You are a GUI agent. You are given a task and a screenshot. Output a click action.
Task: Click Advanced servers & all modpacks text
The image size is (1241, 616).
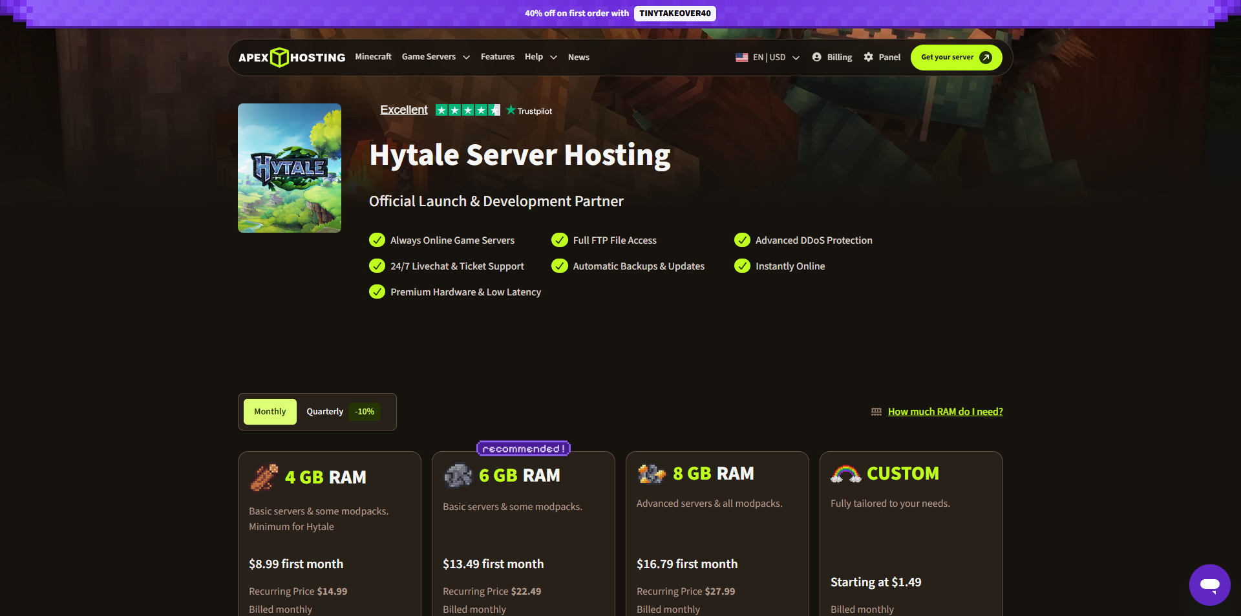pyautogui.click(x=709, y=504)
